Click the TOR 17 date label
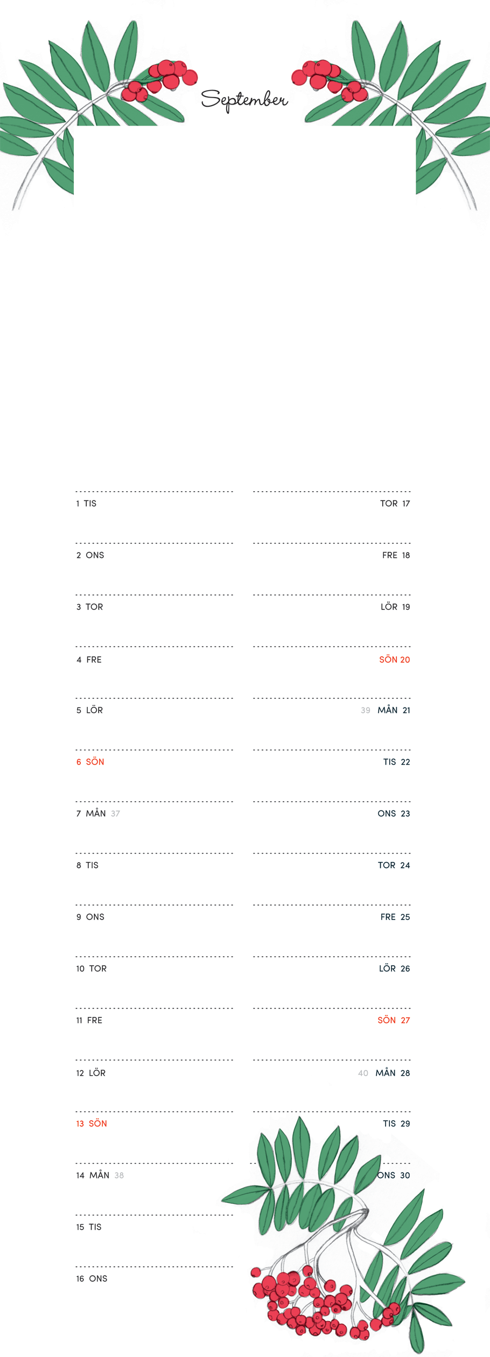The height and width of the screenshot is (1357, 490). pos(395,504)
